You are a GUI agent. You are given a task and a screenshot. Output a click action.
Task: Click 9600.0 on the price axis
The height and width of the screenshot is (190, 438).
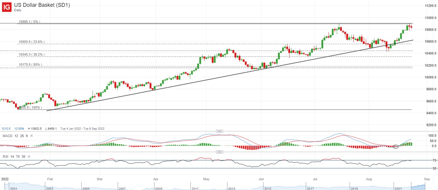point(431,101)
